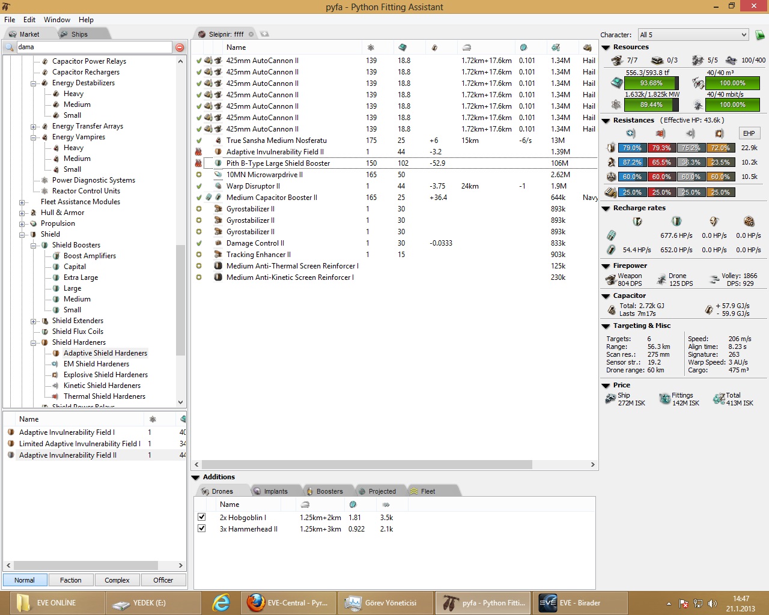
Task: Click the explosive resistance column icon
Action: point(720,133)
